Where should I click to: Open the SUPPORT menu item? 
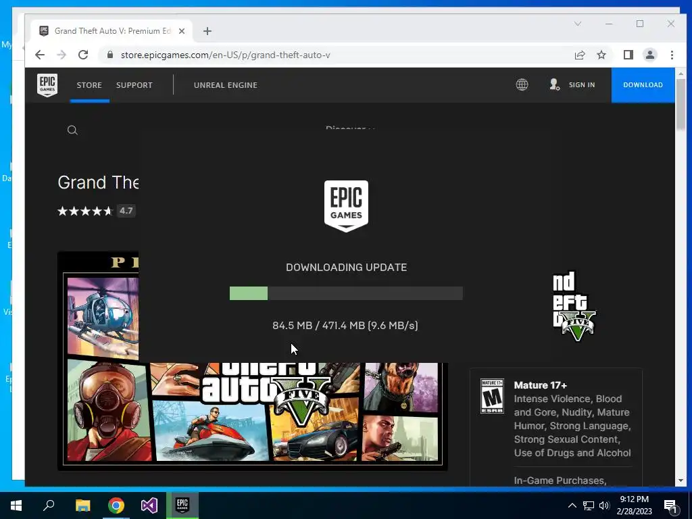point(134,85)
